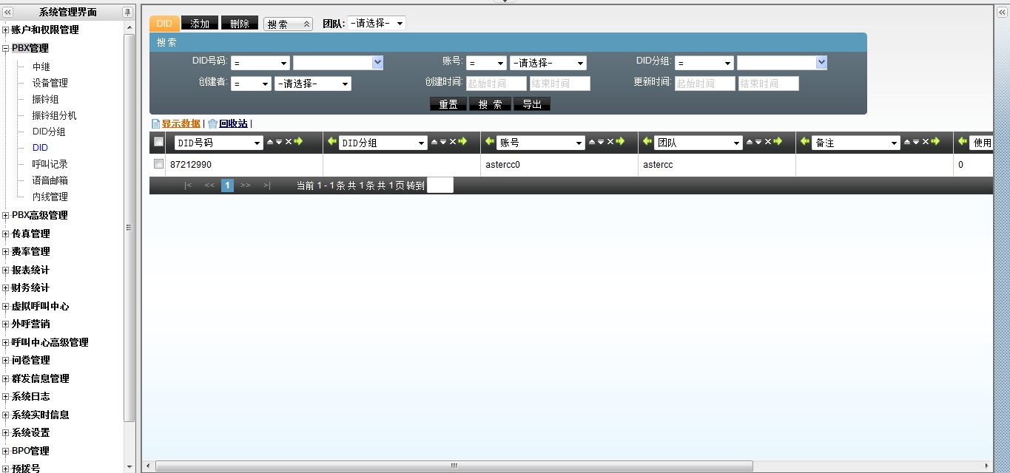Click the horizontal scrollbar at the bottom
The height and width of the screenshot is (473, 1010).
click(454, 466)
